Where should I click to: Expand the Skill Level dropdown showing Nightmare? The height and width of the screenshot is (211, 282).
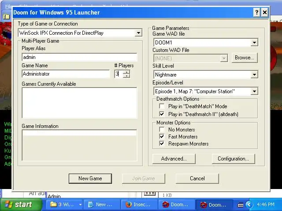(x=254, y=75)
